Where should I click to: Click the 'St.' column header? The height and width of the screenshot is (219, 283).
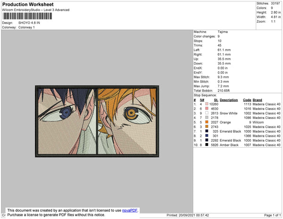point(216,100)
